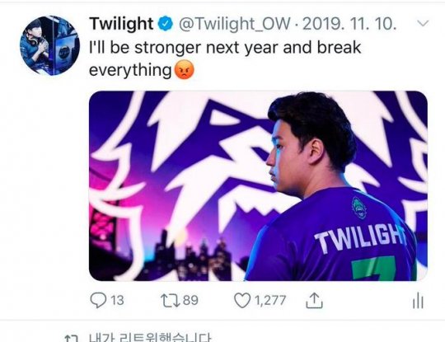The height and width of the screenshot is (342, 445).
Task: View tweet analytics bar chart icon
Action: (x=418, y=302)
